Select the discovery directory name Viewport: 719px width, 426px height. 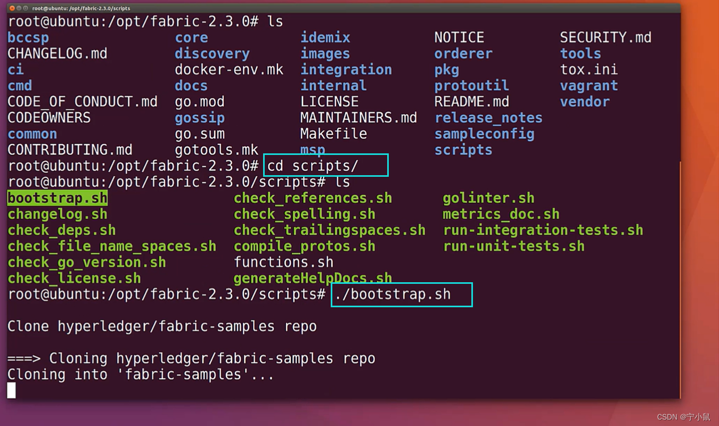212,54
